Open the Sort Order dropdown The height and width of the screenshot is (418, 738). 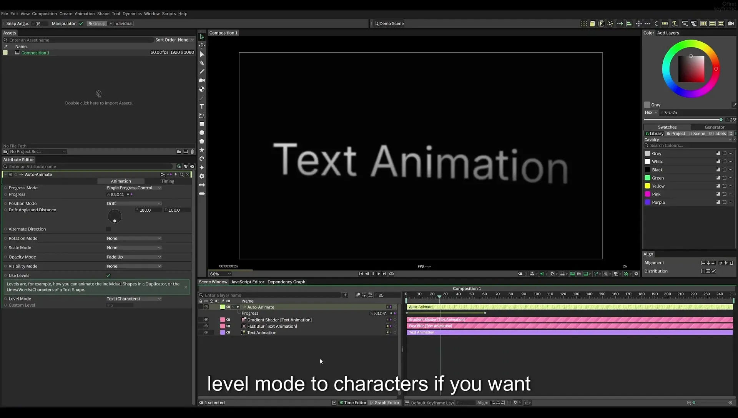pyautogui.click(x=186, y=40)
